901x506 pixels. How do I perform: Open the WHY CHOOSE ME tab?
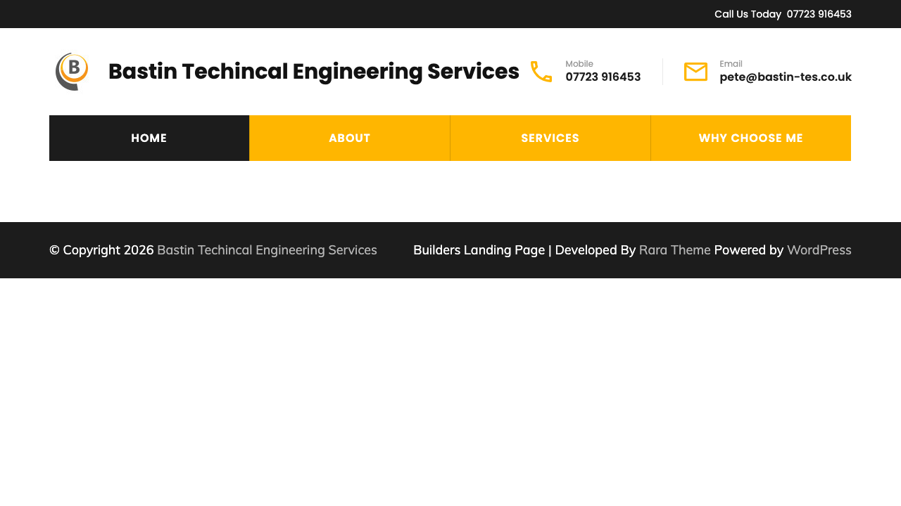(750, 138)
